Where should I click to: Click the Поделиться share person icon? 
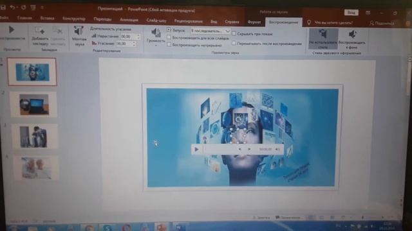tap(371, 23)
